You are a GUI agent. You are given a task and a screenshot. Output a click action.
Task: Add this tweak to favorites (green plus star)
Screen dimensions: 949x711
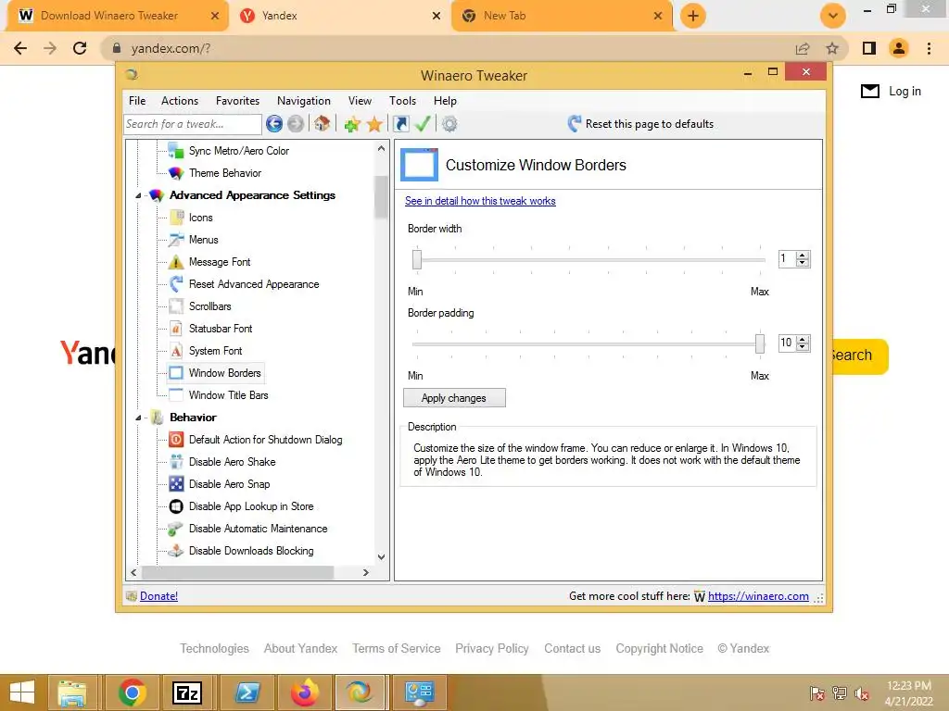[x=352, y=125]
